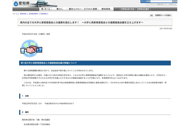Click the Aichi Prefecture (愛知県) logo
Image resolution: width=190 pixels, height=127 pixels.
(22, 4)
